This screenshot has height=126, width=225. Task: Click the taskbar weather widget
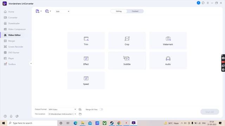coord(172,123)
